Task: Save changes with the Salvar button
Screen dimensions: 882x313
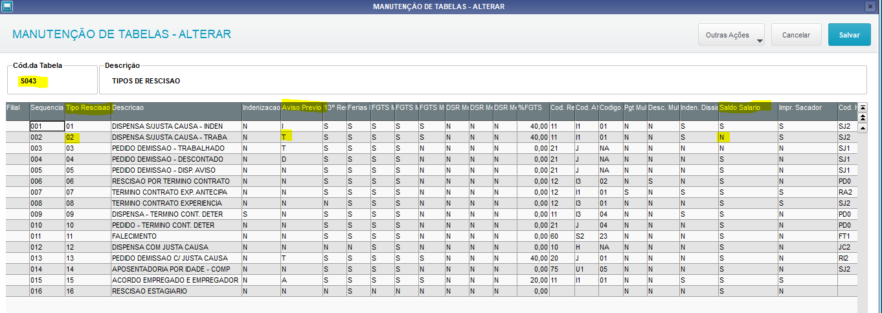Action: coord(849,35)
